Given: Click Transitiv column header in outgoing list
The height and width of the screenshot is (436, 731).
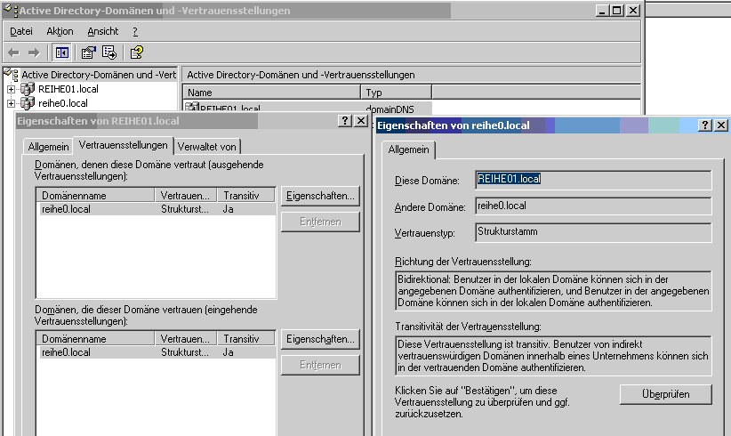Looking at the screenshot, I should 246,196.
